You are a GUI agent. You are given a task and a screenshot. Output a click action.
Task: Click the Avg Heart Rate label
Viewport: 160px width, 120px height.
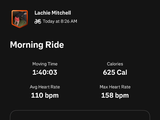45,87
